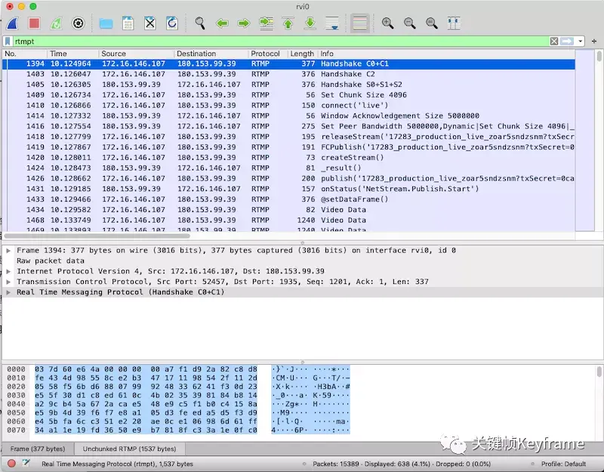Close this capture file

pyautogui.click(x=149, y=23)
